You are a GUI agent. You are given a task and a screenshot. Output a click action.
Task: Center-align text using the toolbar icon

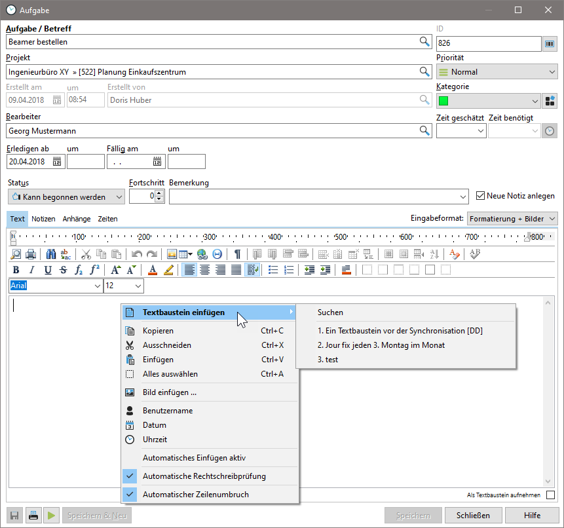click(x=204, y=270)
